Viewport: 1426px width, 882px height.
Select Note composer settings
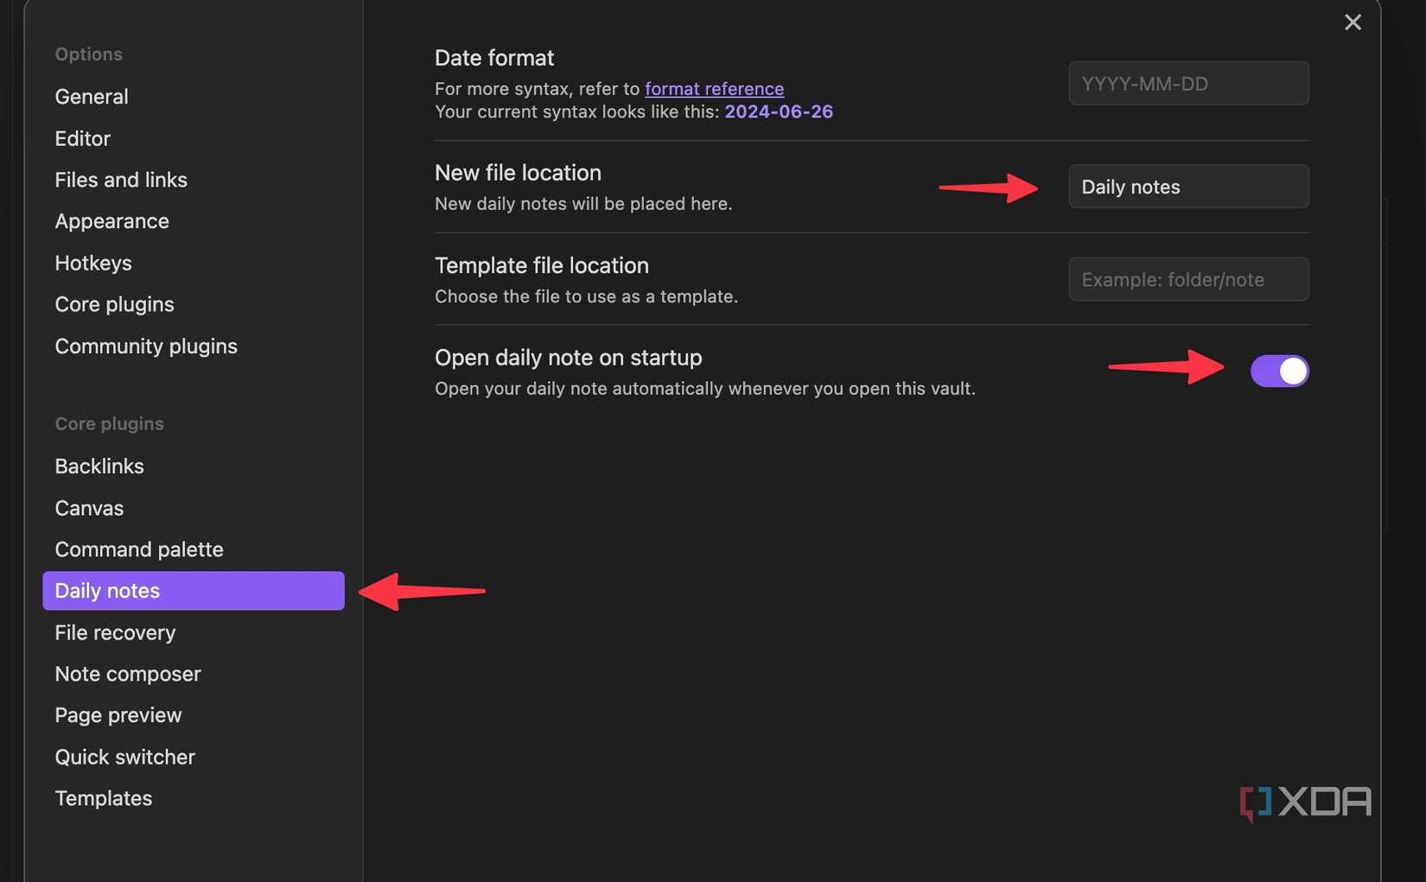coord(127,674)
